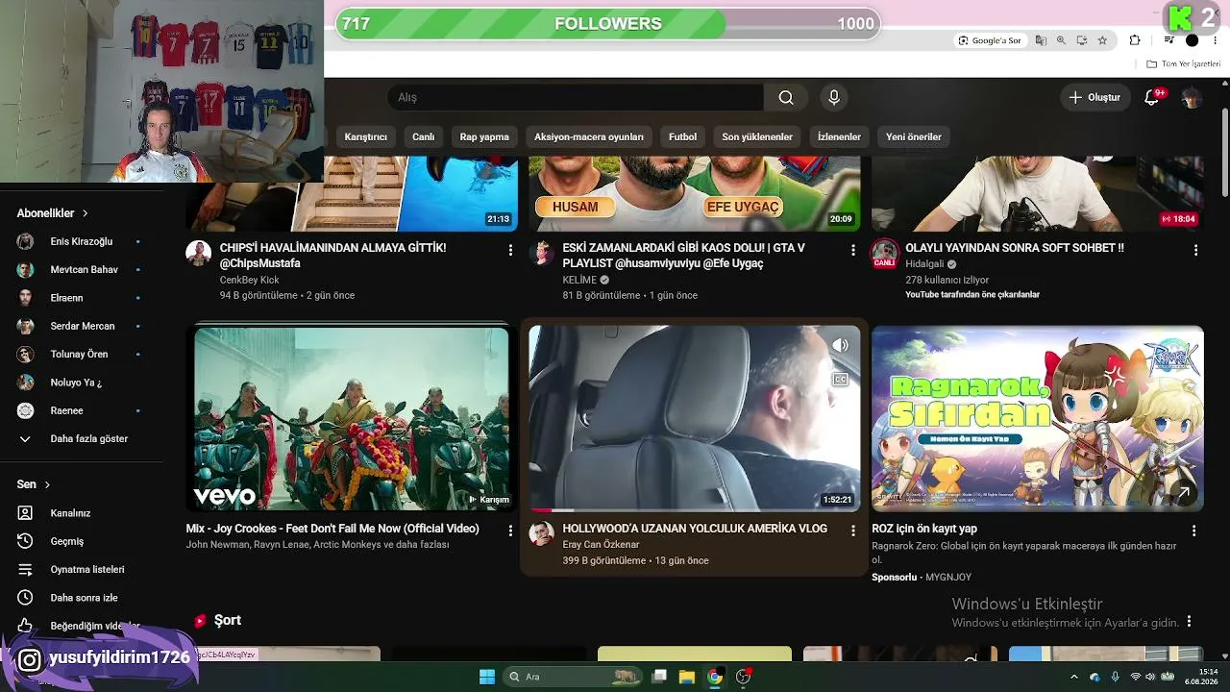Show hidden system tray icons
The height and width of the screenshot is (692, 1230).
pyautogui.click(x=1074, y=677)
